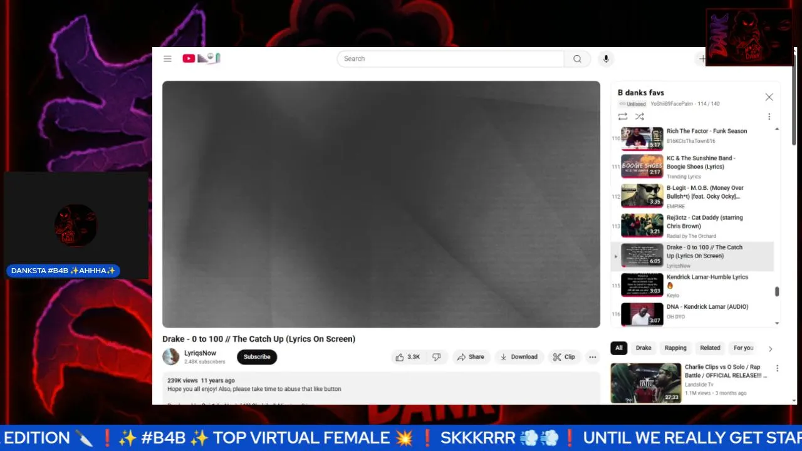Click EMPIRE channel name in playlist
The height and width of the screenshot is (451, 802).
coord(675,207)
